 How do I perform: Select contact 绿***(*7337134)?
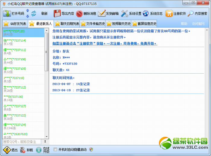coord(24,126)
